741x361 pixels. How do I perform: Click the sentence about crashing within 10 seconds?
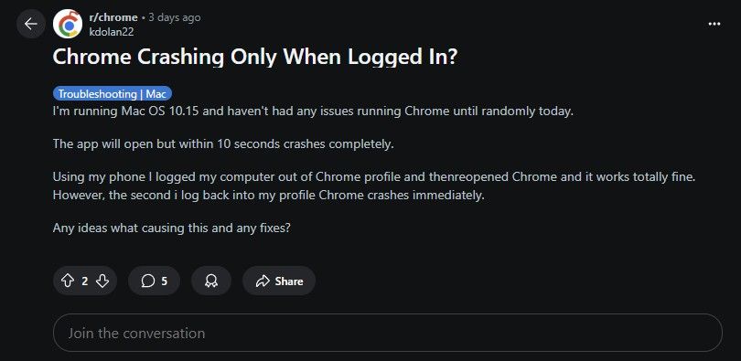click(x=223, y=143)
